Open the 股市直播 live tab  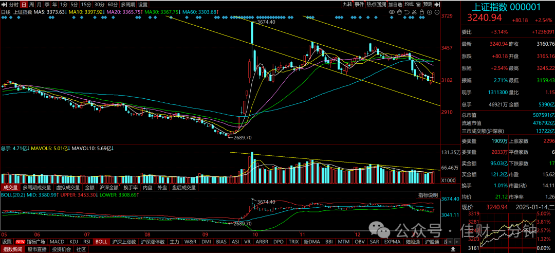point(38,249)
